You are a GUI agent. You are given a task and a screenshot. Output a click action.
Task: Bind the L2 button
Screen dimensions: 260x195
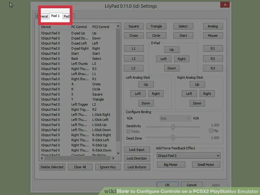(x=134, y=59)
